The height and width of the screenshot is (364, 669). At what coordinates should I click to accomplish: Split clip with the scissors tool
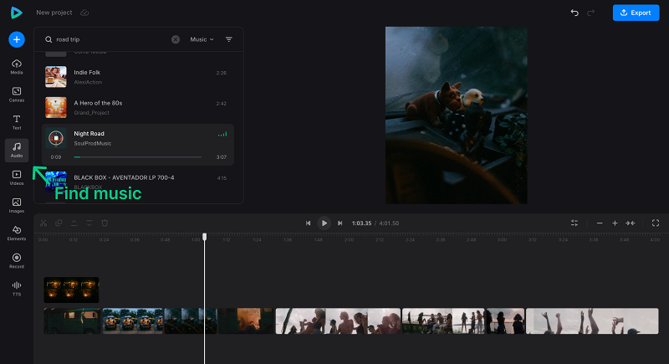[43, 223]
